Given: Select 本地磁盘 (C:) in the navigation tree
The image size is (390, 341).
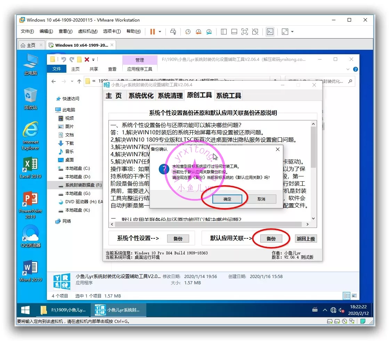Looking at the screenshot, I should click(x=77, y=168).
